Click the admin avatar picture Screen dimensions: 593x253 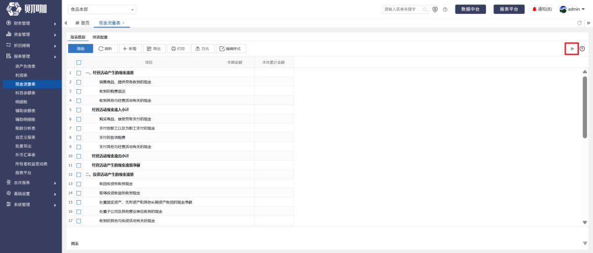(x=563, y=9)
